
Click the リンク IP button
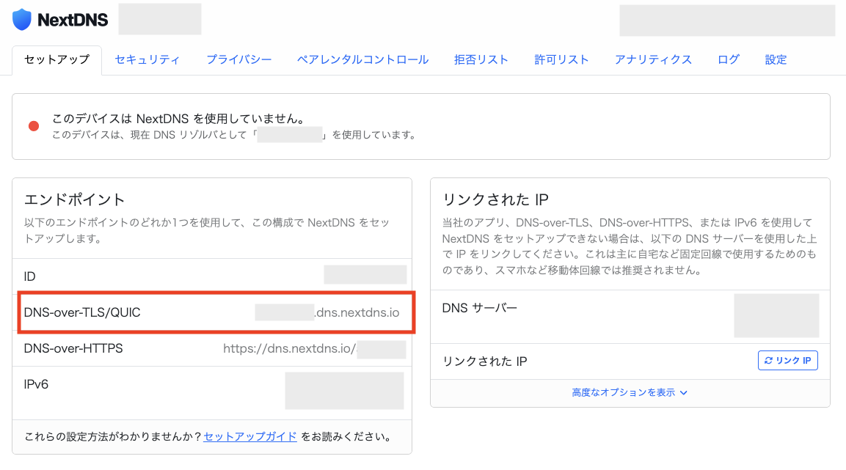[787, 360]
